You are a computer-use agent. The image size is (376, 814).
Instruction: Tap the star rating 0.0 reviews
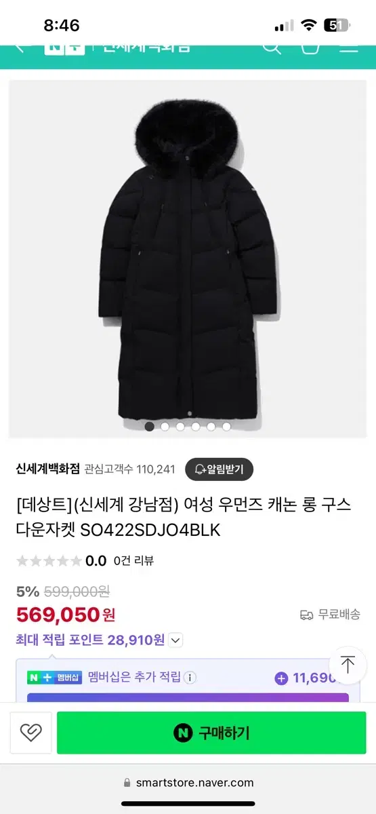(x=85, y=561)
